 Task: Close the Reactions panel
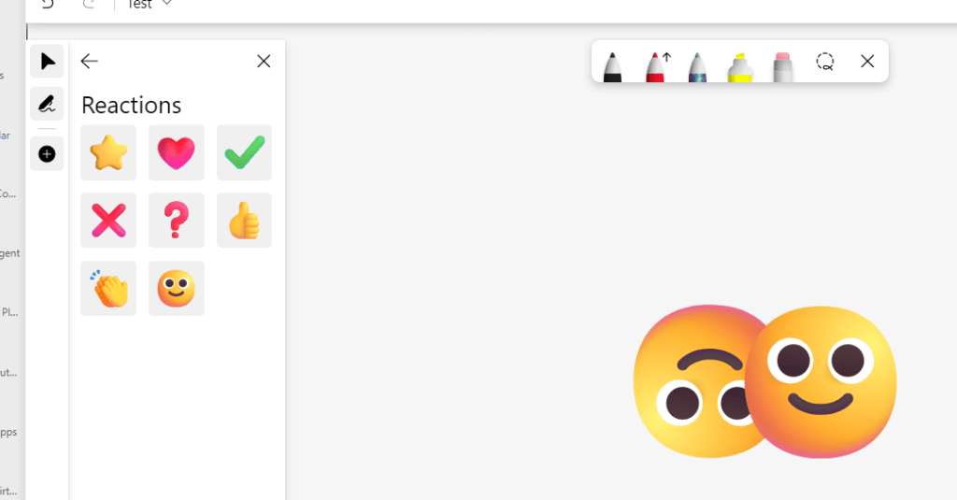pyautogui.click(x=264, y=61)
